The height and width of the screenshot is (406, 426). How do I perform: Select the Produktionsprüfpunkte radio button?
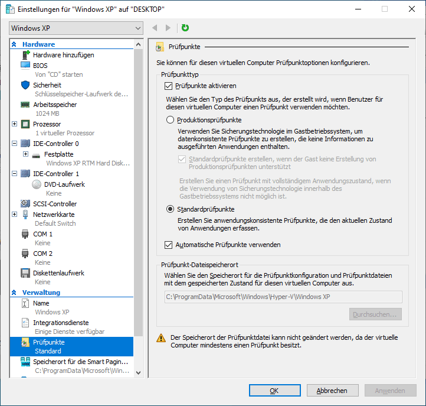(170, 120)
